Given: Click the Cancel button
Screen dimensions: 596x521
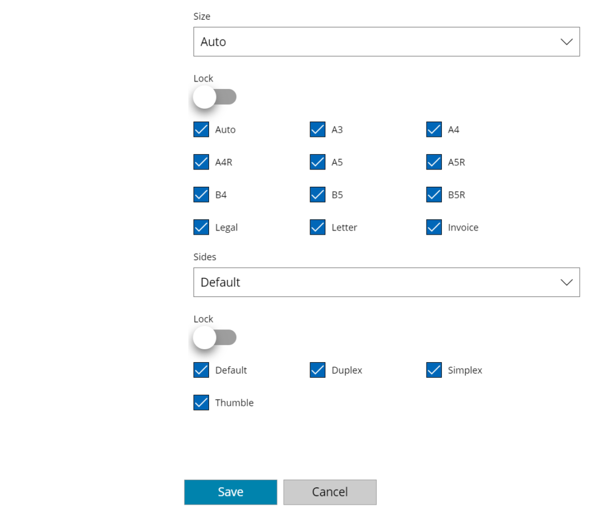Looking at the screenshot, I should pyautogui.click(x=330, y=492).
